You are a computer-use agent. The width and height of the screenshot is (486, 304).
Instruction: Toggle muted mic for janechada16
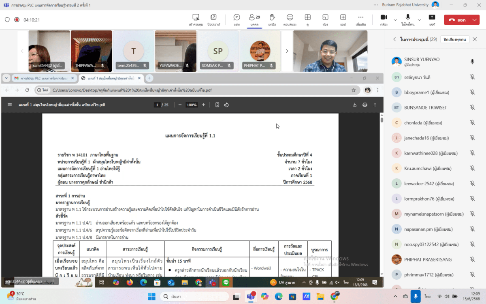tap(472, 138)
